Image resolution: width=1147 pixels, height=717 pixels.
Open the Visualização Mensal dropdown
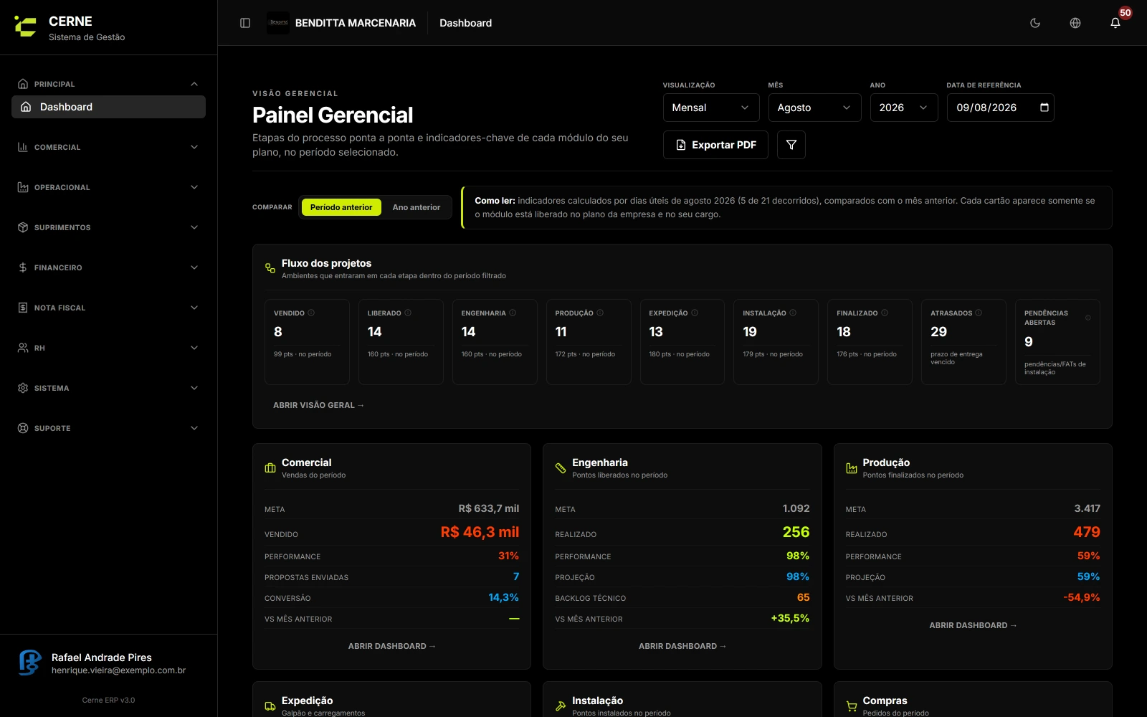(x=711, y=108)
